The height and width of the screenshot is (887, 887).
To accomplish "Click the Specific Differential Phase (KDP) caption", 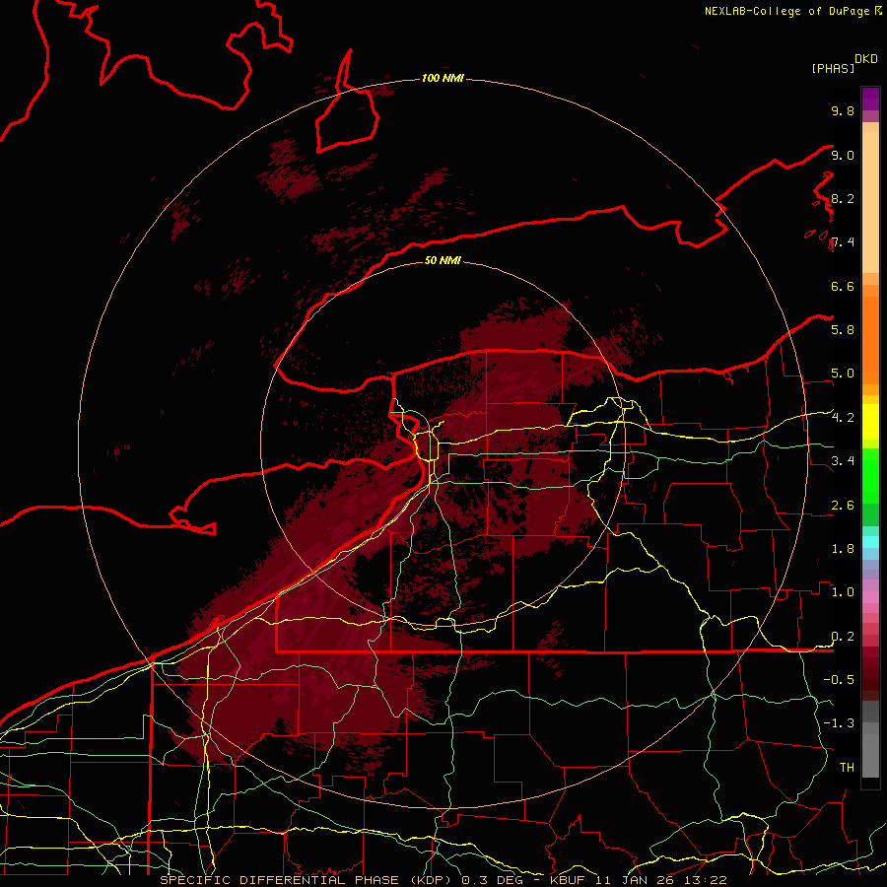I will (x=308, y=880).
